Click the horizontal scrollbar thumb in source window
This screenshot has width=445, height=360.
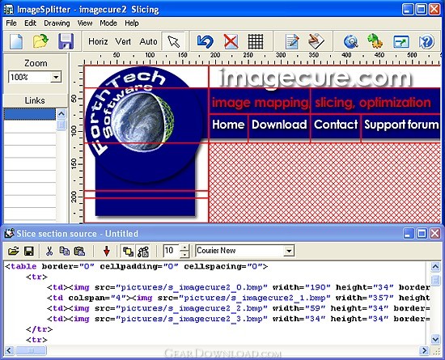(32, 350)
